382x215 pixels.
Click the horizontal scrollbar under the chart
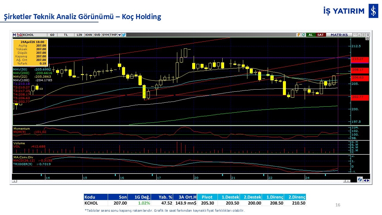[179, 181]
